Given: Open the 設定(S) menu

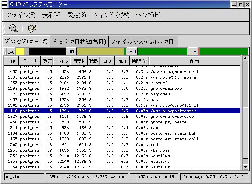Looking at the screenshot, I should [77, 15].
